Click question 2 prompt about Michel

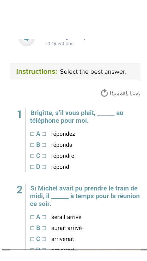[x=85, y=196]
